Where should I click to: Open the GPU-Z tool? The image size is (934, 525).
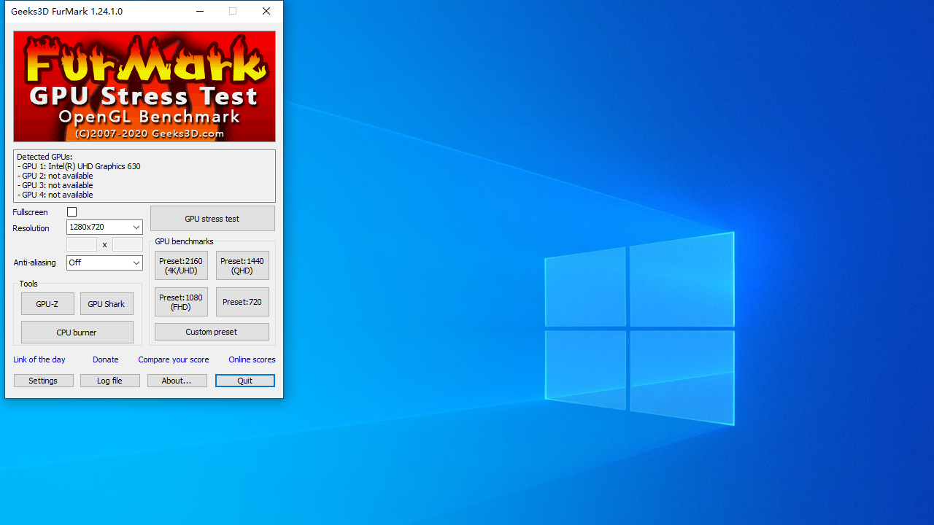coord(47,304)
